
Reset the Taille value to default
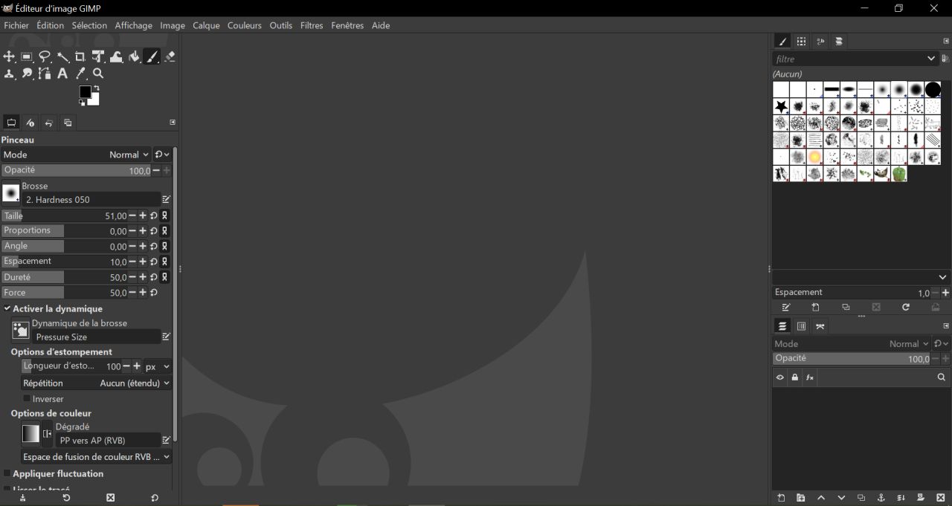click(154, 215)
